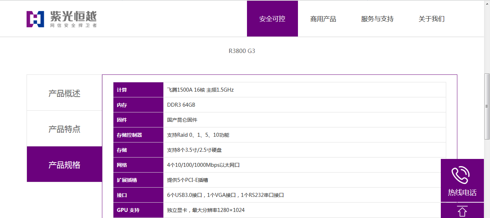The height and width of the screenshot is (218, 490).
Task: Click the 6个USB3.0接口 interface value
Action: (226, 195)
